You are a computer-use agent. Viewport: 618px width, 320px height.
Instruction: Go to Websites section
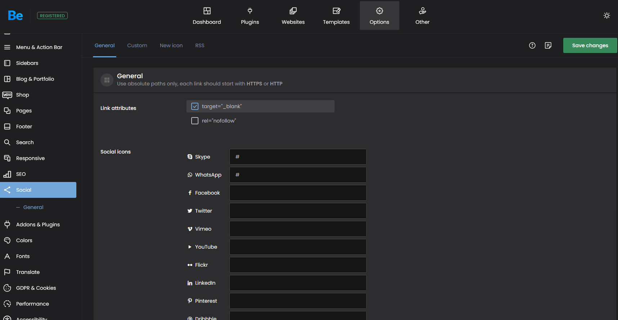(x=293, y=15)
